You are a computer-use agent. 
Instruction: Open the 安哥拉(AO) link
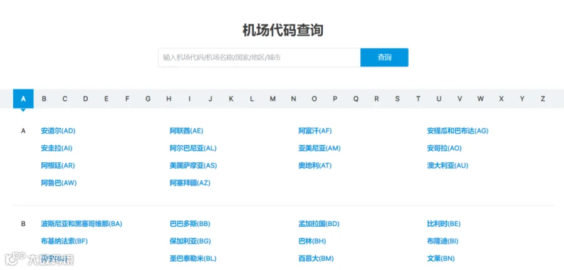444,148
